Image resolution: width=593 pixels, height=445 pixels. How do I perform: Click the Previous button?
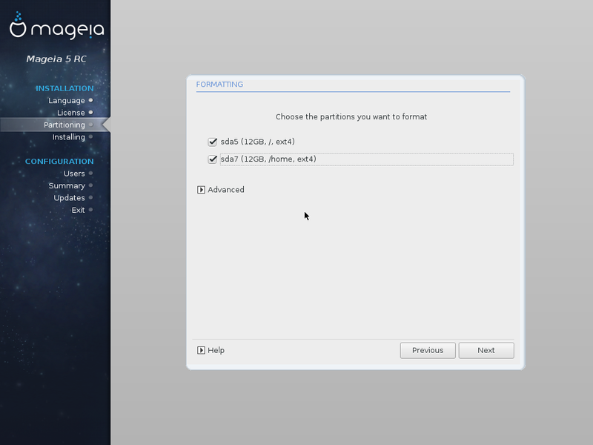(428, 350)
